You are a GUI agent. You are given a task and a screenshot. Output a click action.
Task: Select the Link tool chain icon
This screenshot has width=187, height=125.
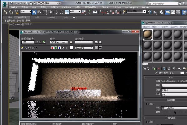tap(6, 12)
